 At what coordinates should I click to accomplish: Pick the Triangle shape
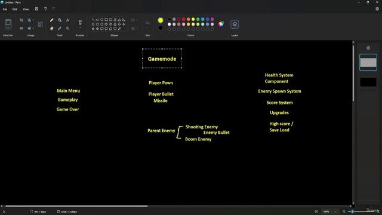[x=119, y=20]
